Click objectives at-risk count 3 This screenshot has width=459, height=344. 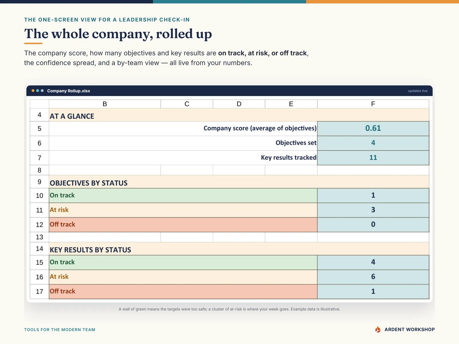pyautogui.click(x=373, y=210)
